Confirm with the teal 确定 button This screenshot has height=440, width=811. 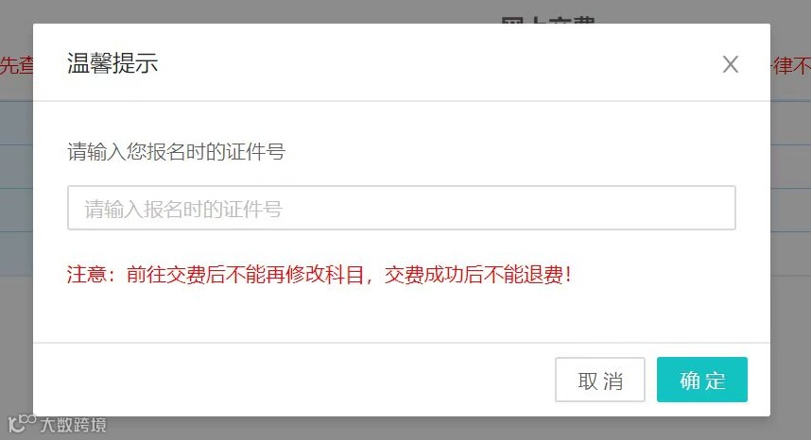(x=702, y=380)
